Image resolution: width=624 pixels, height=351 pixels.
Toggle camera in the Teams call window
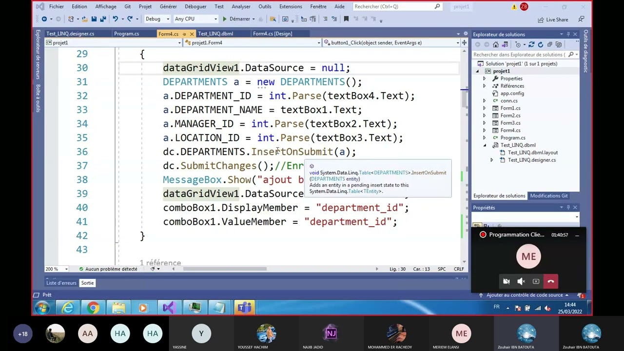point(506,281)
